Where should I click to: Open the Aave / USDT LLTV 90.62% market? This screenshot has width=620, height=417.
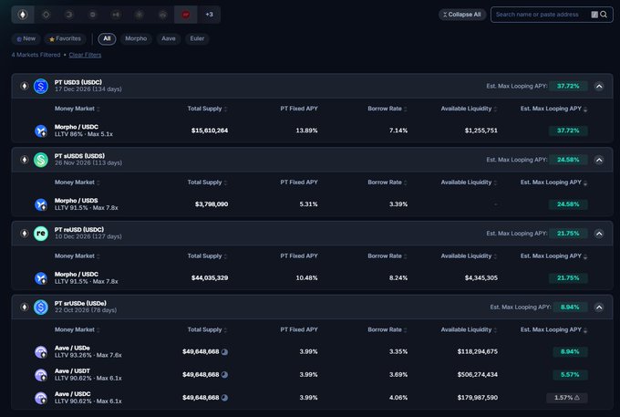312,375
